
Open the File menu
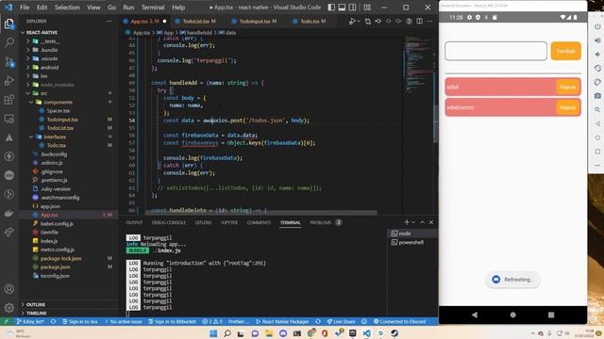coord(25,8)
